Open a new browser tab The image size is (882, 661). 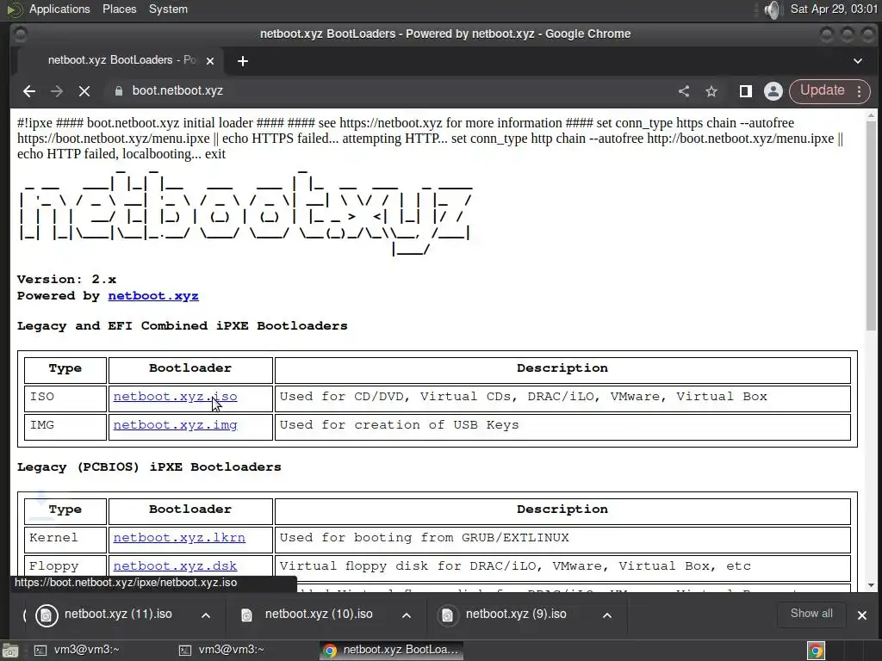[242, 61]
